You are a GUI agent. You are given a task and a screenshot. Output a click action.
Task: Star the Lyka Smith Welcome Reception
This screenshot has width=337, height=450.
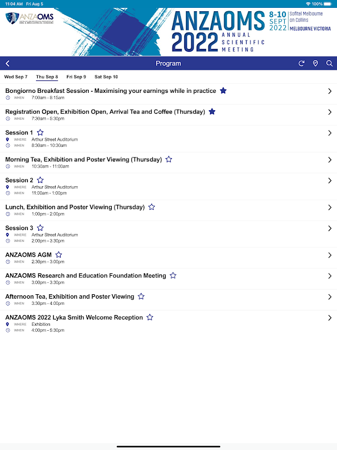(150, 317)
